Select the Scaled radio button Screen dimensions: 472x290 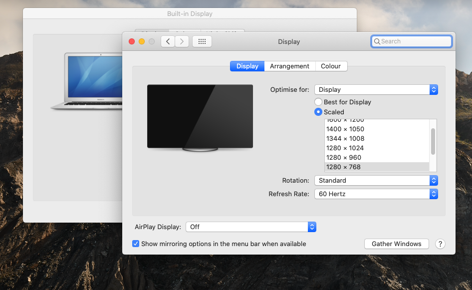point(318,112)
